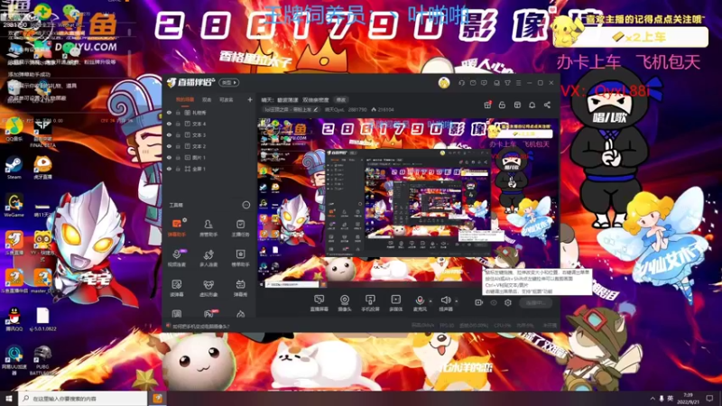This screenshot has height=406, width=722.
Task: Expand the microphone device dropdown arrow
Action: [430, 301]
